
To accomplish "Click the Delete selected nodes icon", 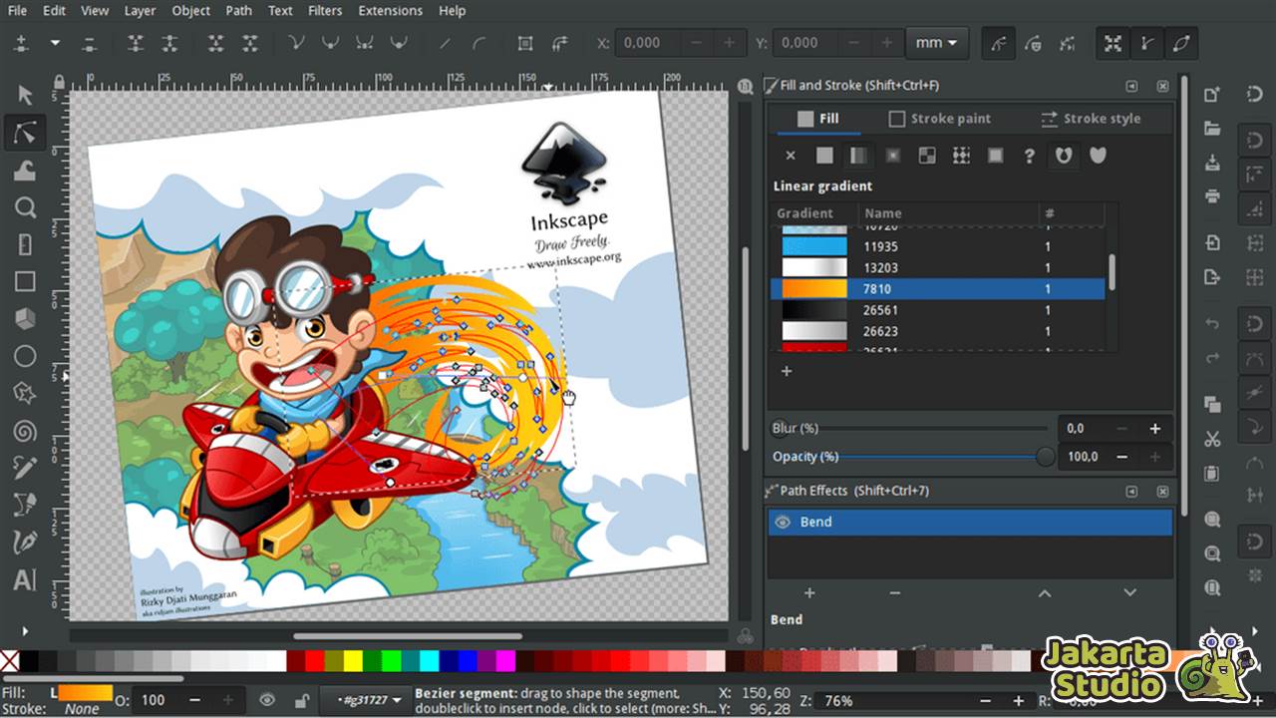I will [89, 43].
